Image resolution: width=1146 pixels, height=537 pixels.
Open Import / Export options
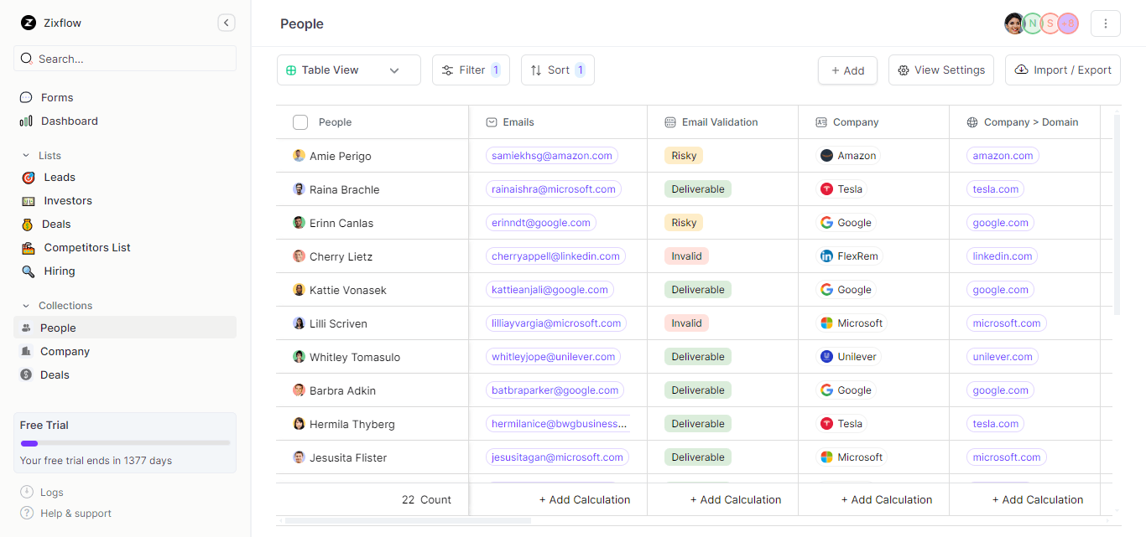coord(1062,70)
